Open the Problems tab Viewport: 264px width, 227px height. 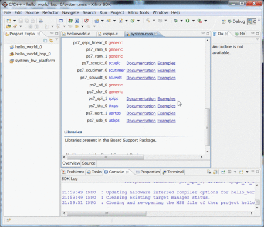[73, 172]
